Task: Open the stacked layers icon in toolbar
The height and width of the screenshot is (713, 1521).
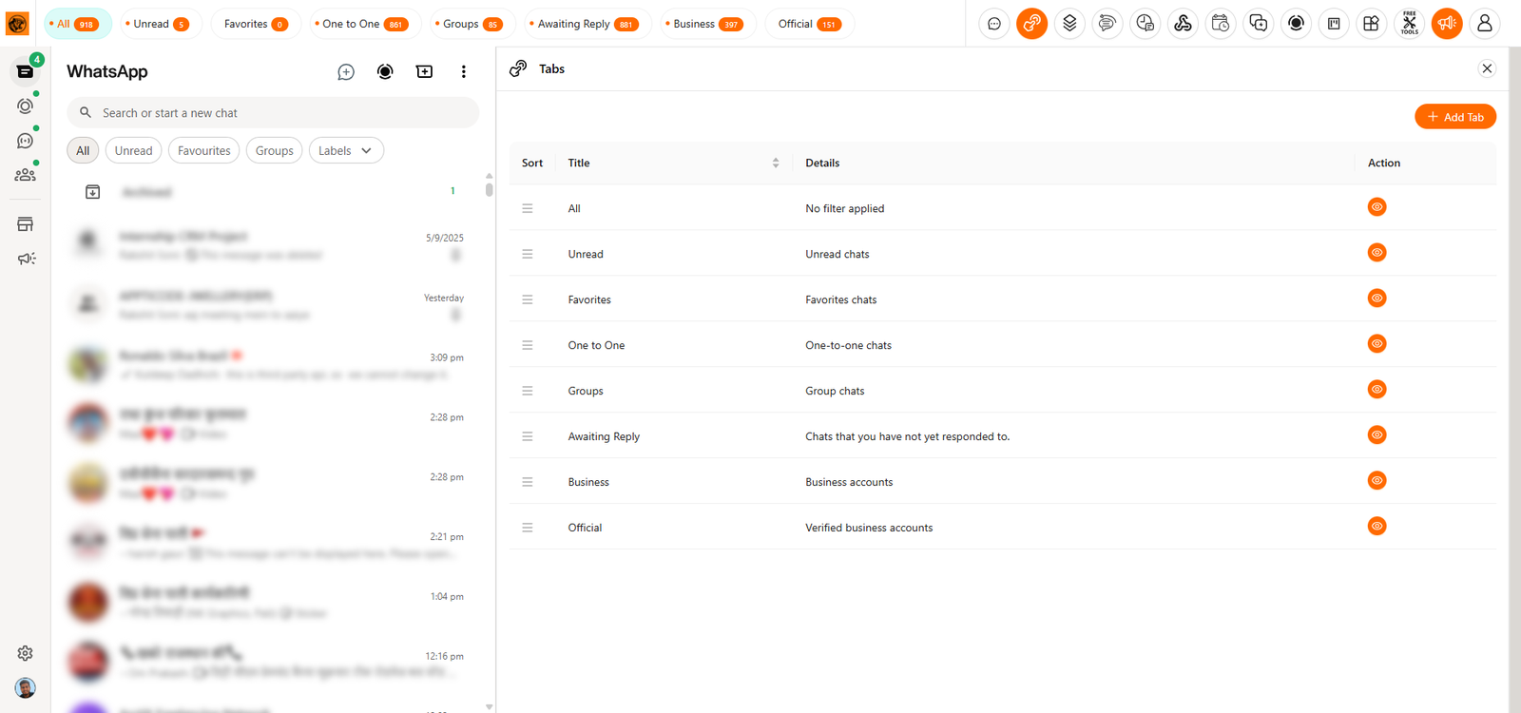Action: tap(1069, 24)
